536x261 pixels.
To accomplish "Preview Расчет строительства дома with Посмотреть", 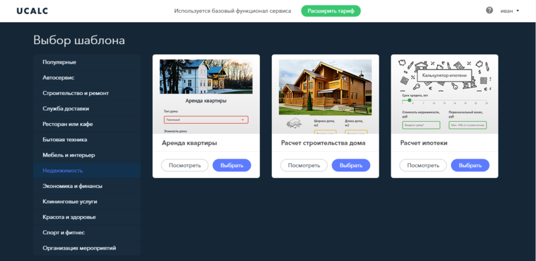I will pyautogui.click(x=304, y=165).
